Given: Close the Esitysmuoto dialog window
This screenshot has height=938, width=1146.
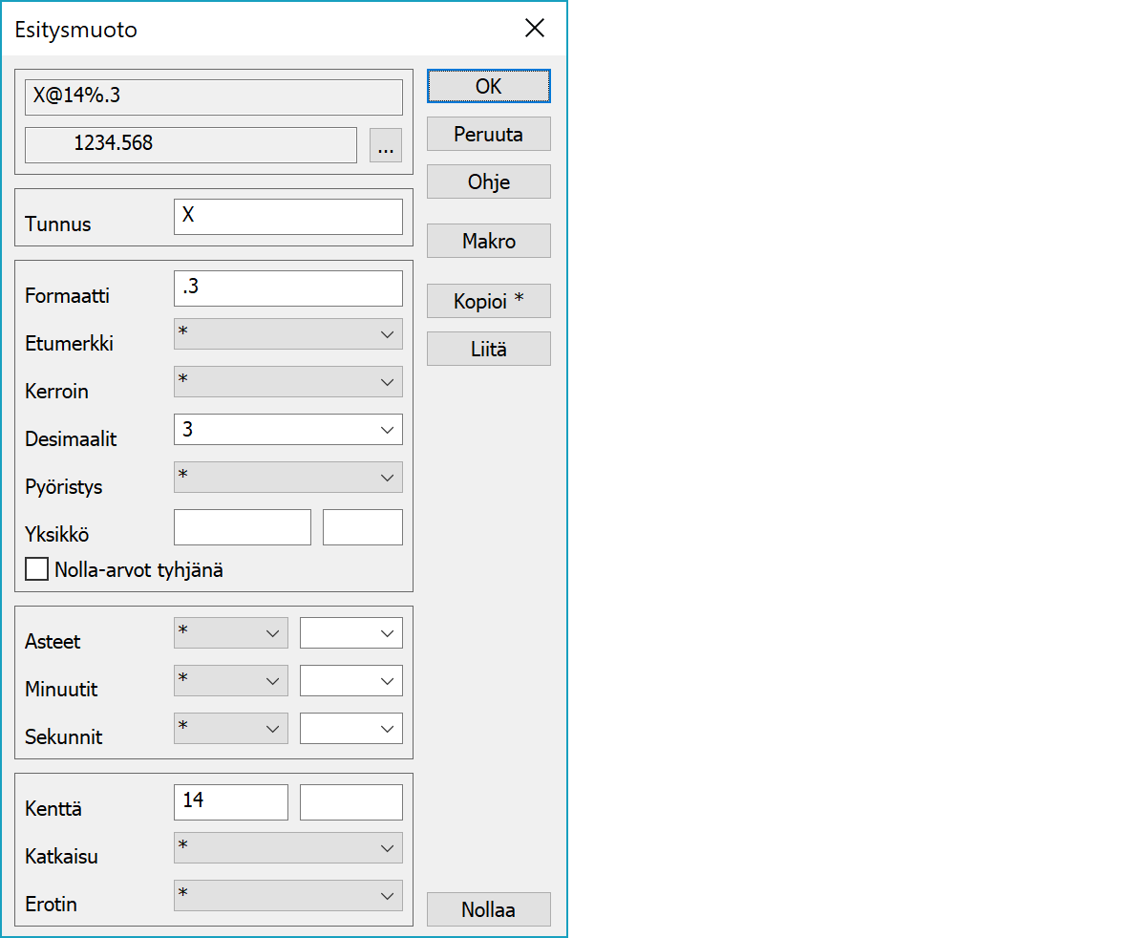Looking at the screenshot, I should coord(535,29).
